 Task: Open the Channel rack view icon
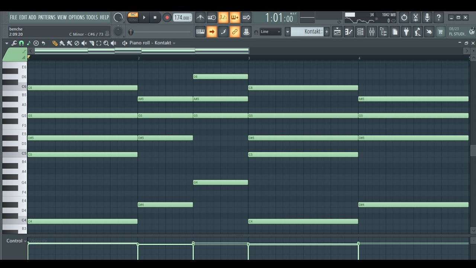[x=360, y=32]
